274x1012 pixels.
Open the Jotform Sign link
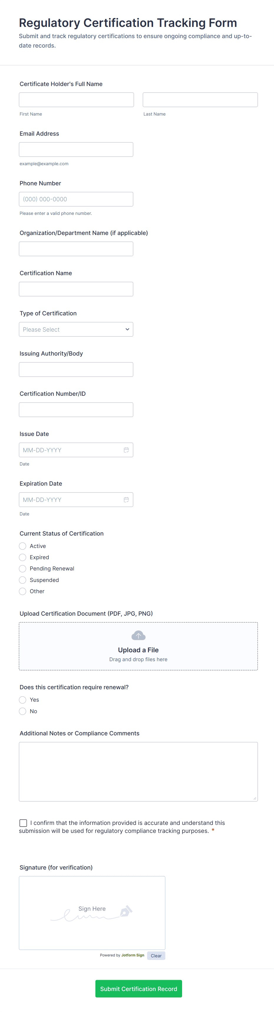[x=133, y=955]
